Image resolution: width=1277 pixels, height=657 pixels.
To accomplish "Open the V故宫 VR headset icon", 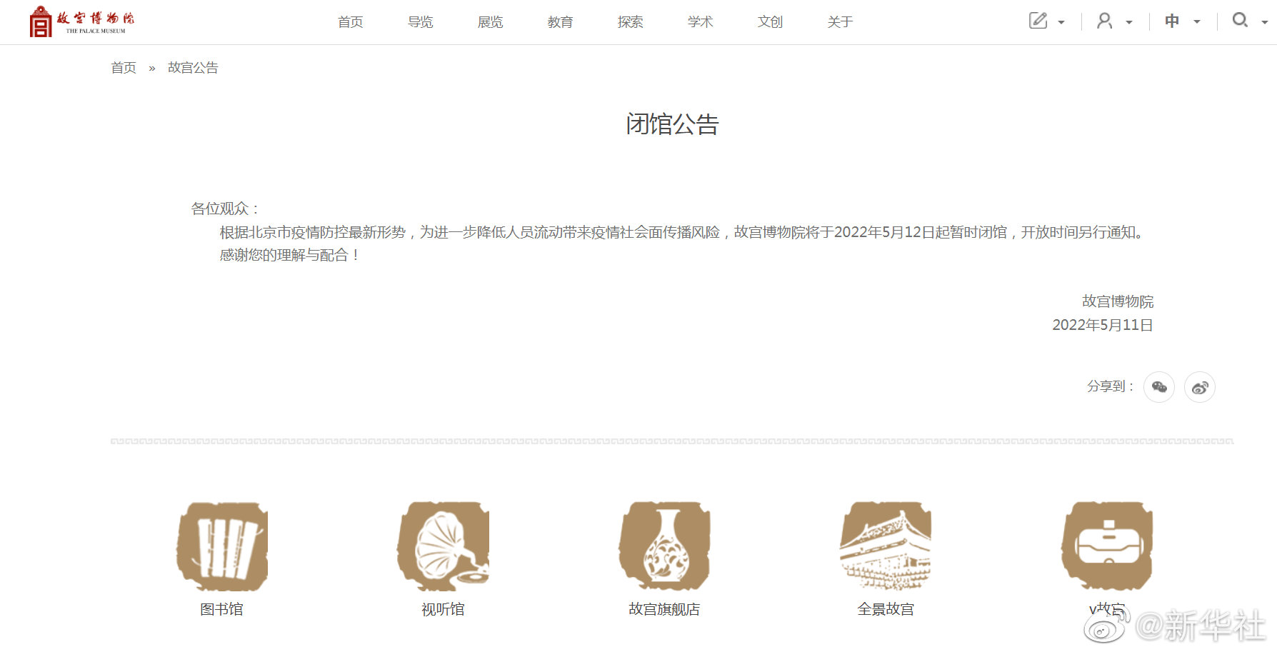I will (1107, 546).
